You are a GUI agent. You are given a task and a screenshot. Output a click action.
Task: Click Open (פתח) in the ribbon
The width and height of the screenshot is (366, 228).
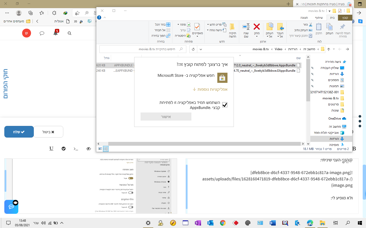coord(184,25)
